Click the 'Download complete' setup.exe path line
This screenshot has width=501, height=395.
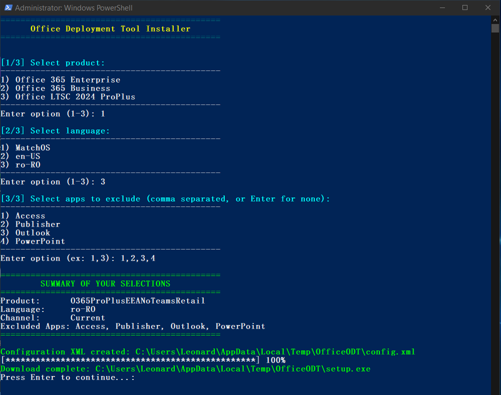click(186, 369)
